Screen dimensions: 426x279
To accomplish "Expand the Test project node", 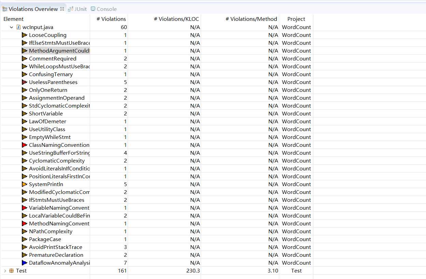I will [x=5, y=271].
